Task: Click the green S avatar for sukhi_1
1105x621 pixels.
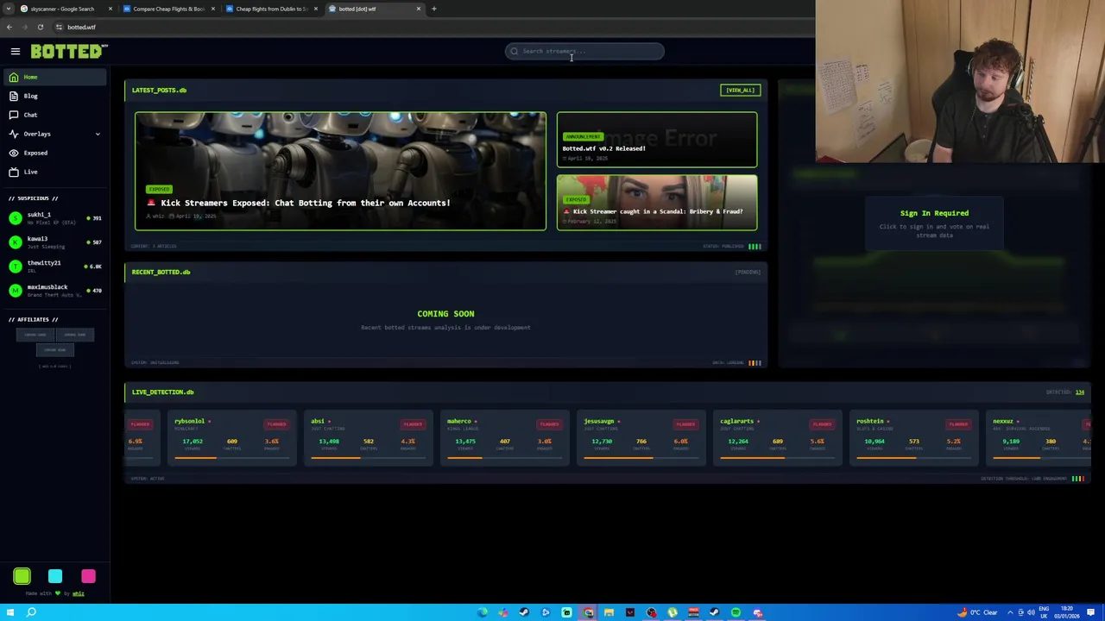Action: 15,218
